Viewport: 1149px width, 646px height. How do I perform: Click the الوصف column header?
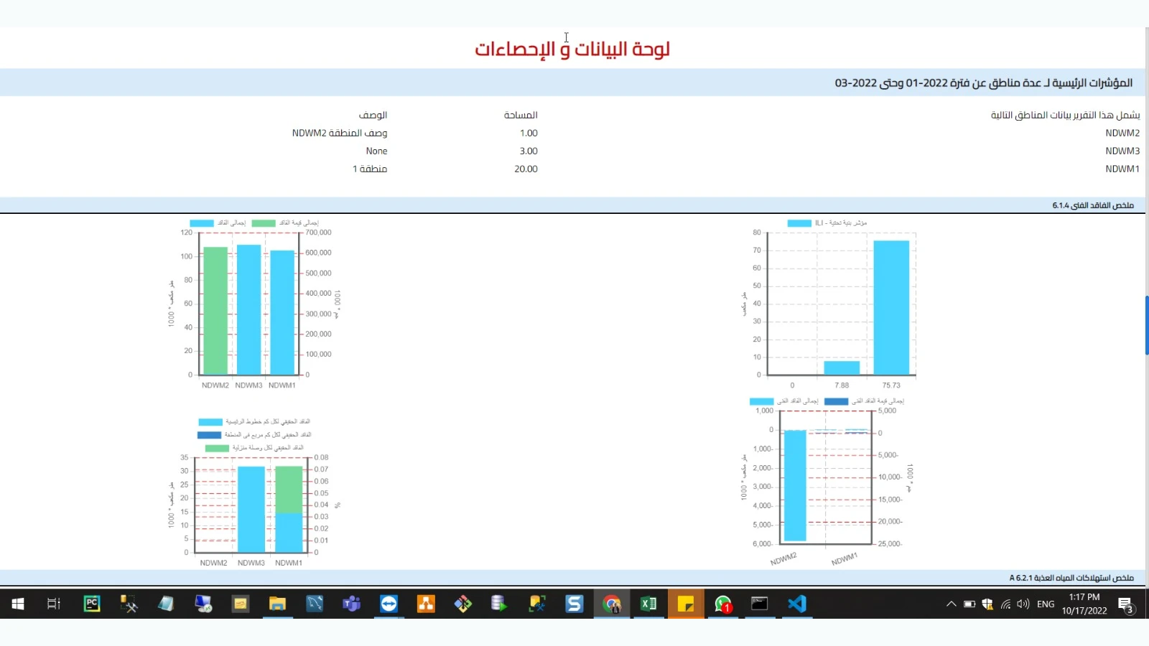tap(373, 115)
